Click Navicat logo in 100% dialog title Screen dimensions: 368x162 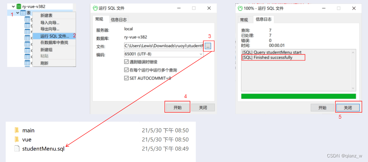tap(240, 8)
